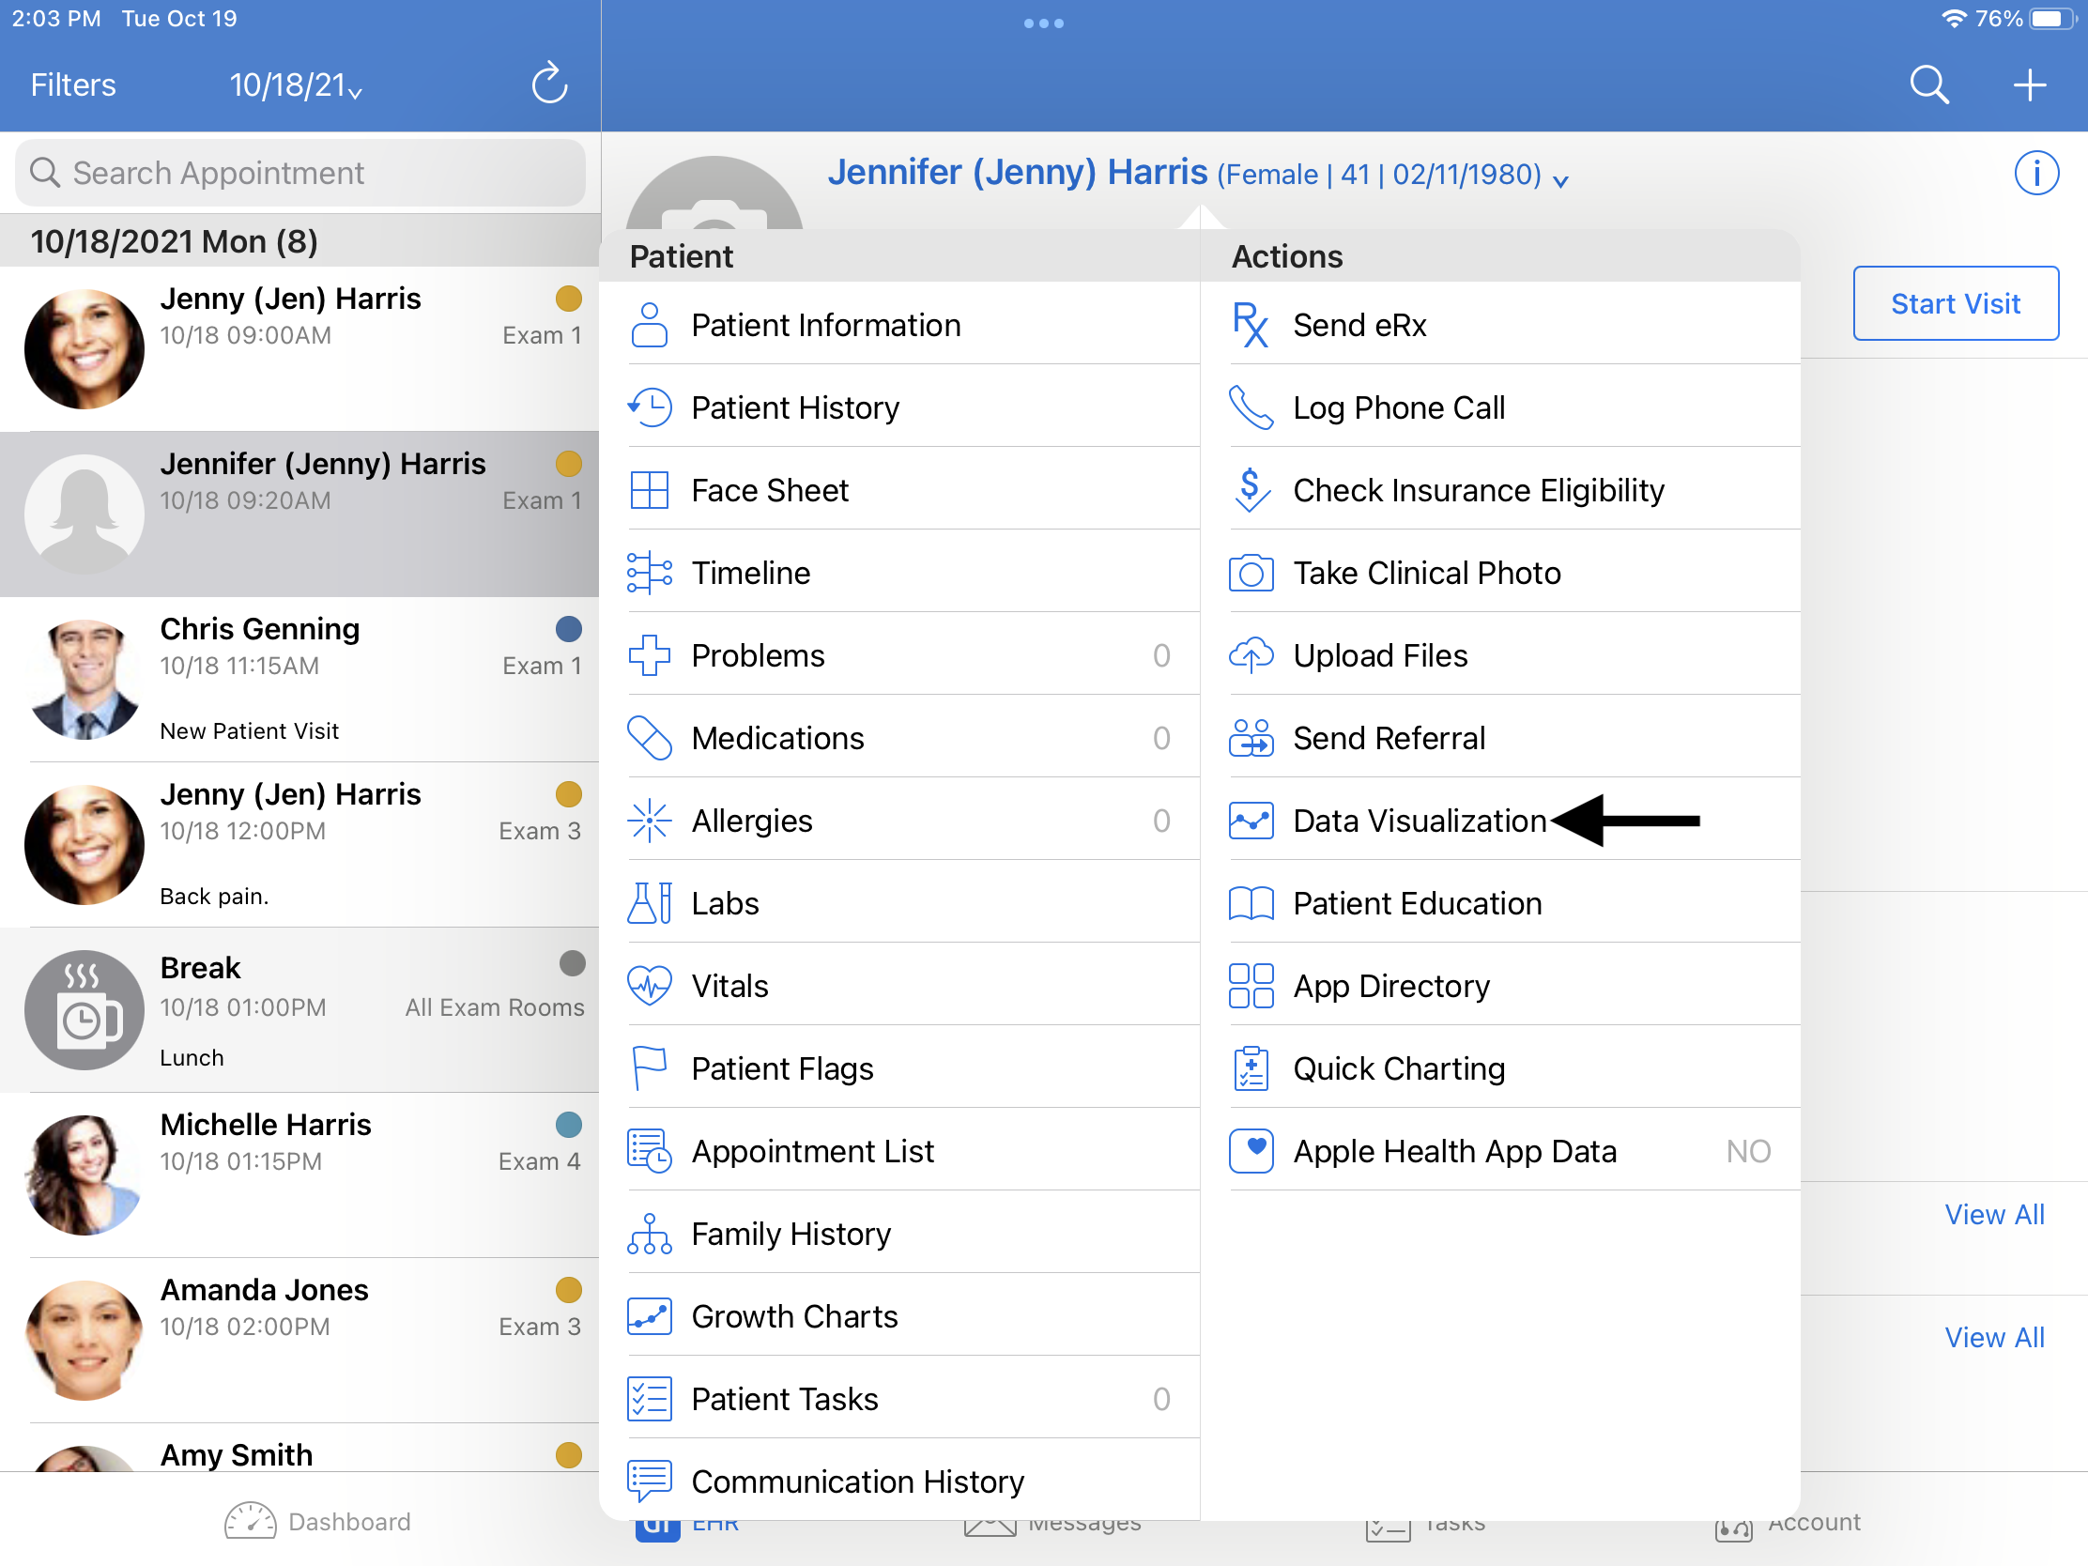2088x1566 pixels.
Task: Tap the Patient Information person icon
Action: (649, 325)
